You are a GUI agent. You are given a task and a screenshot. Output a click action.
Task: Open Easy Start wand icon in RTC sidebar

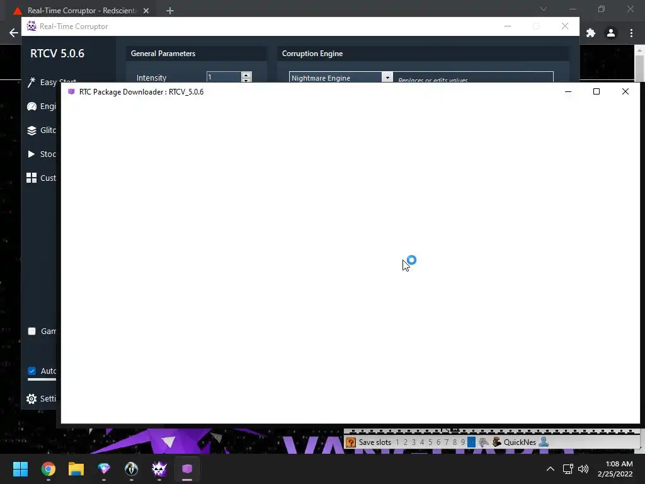[x=31, y=83]
